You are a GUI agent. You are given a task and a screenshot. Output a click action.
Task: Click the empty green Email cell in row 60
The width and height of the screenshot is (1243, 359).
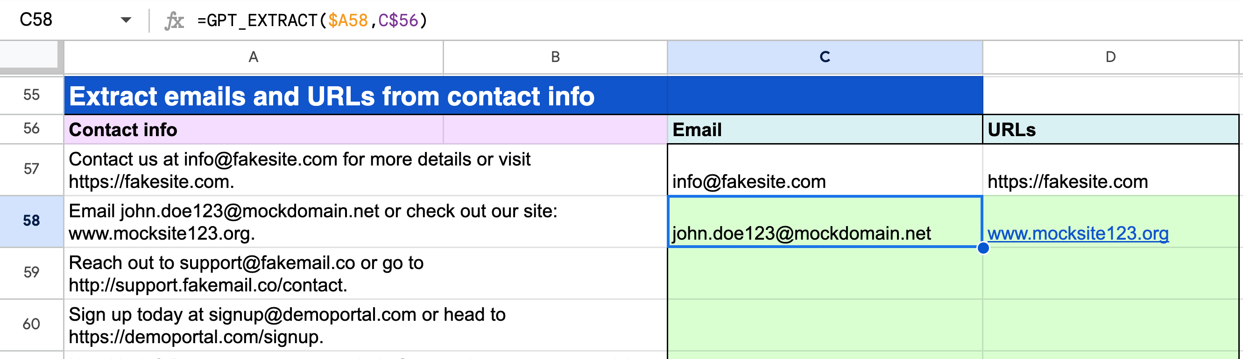click(825, 325)
